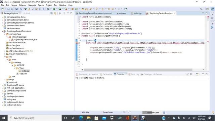Click the Windows search box
This screenshot has width=215, height=121.
35,118
